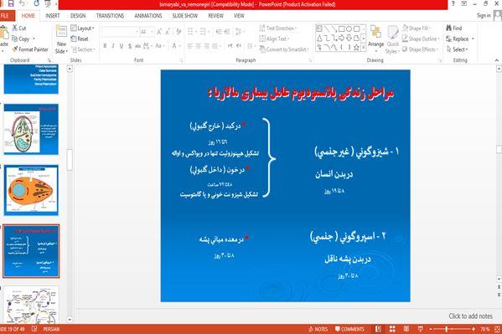Screen dimensions: 502x334
Task: Apply text Shadow formatting
Action: [130, 46]
